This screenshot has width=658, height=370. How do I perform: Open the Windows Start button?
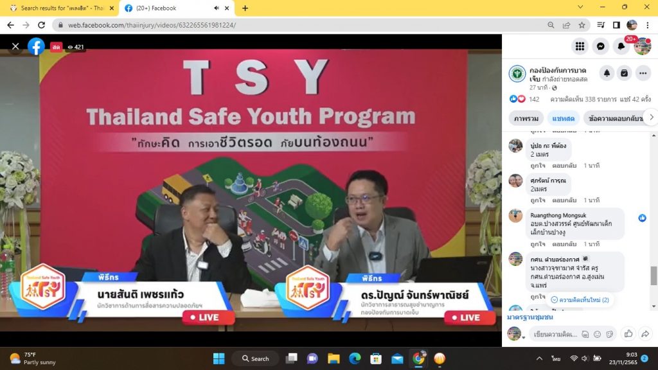pyautogui.click(x=218, y=358)
